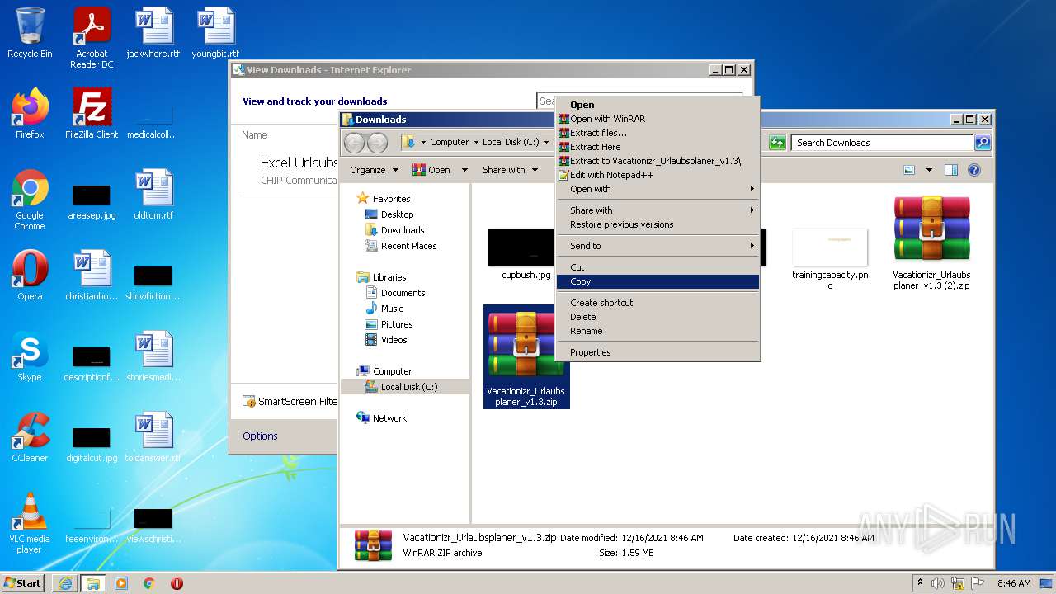Click the search magnifier in Downloads
This screenshot has height=594, width=1056.
[x=982, y=143]
